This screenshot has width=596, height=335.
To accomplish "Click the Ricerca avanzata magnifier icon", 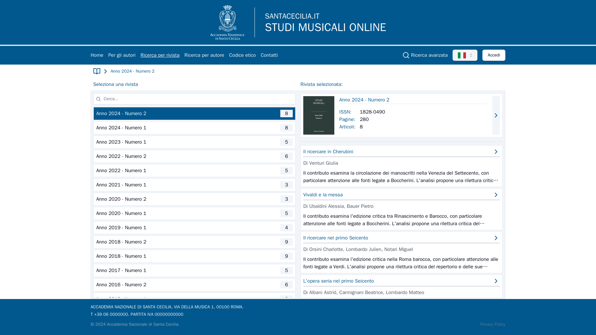I will [x=406, y=55].
